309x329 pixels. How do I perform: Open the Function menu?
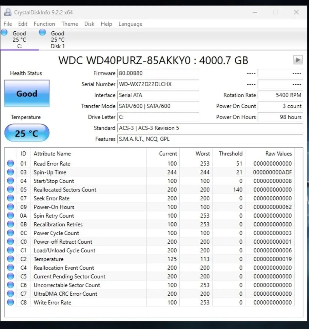pos(44,24)
